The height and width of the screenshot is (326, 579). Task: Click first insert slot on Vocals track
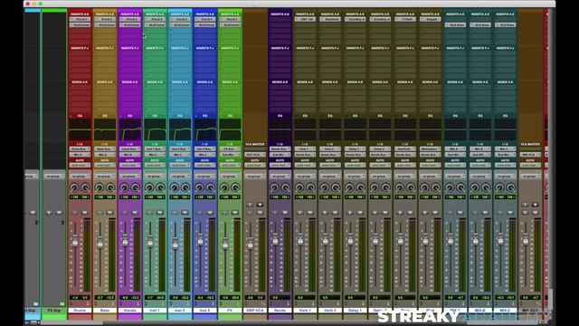coord(130,19)
